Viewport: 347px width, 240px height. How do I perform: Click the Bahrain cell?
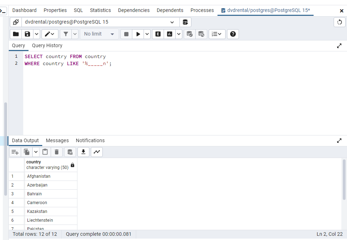coord(51,194)
